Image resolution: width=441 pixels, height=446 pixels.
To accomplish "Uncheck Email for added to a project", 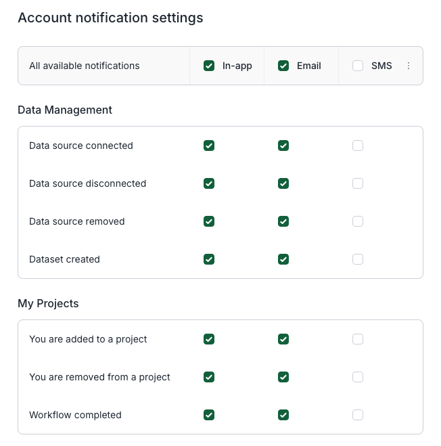I will [283, 339].
